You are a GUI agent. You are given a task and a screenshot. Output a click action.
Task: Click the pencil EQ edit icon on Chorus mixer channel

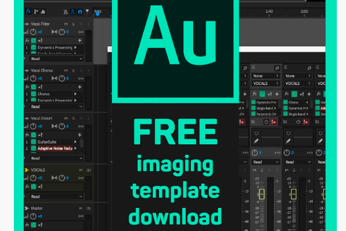click(288, 141)
